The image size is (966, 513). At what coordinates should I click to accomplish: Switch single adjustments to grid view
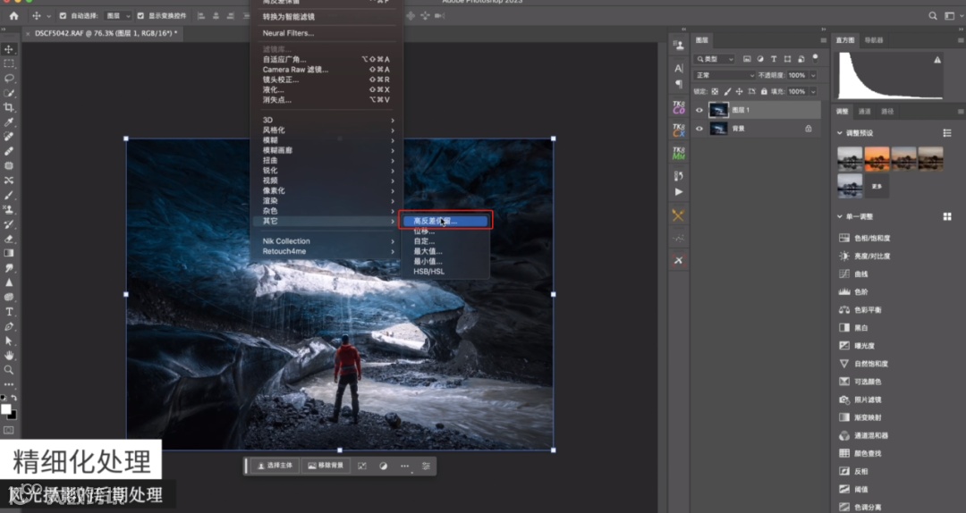pyautogui.click(x=947, y=217)
